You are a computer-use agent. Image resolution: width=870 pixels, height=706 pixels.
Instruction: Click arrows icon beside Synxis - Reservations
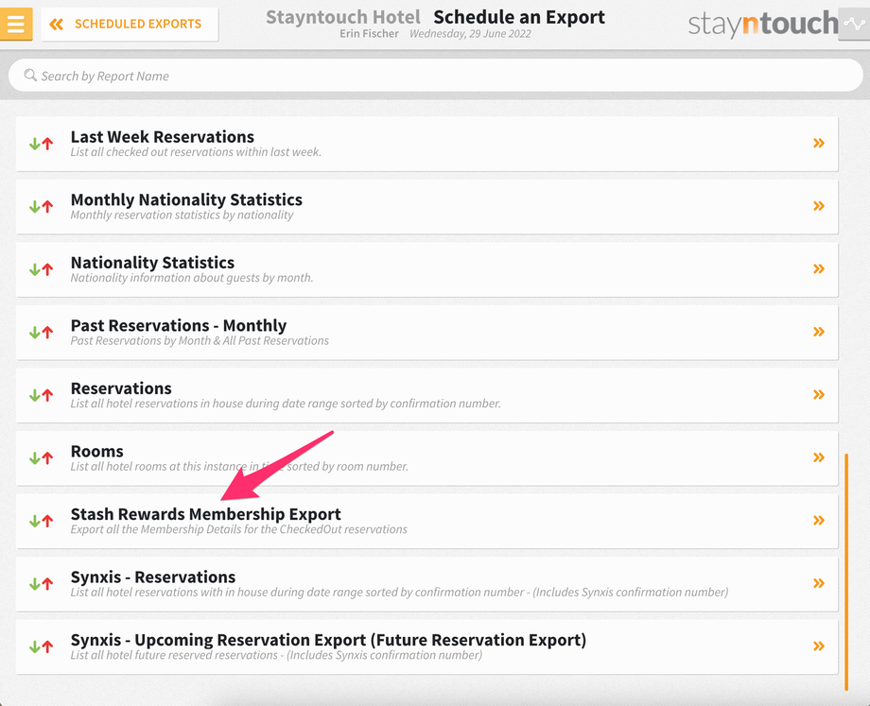[x=41, y=583]
